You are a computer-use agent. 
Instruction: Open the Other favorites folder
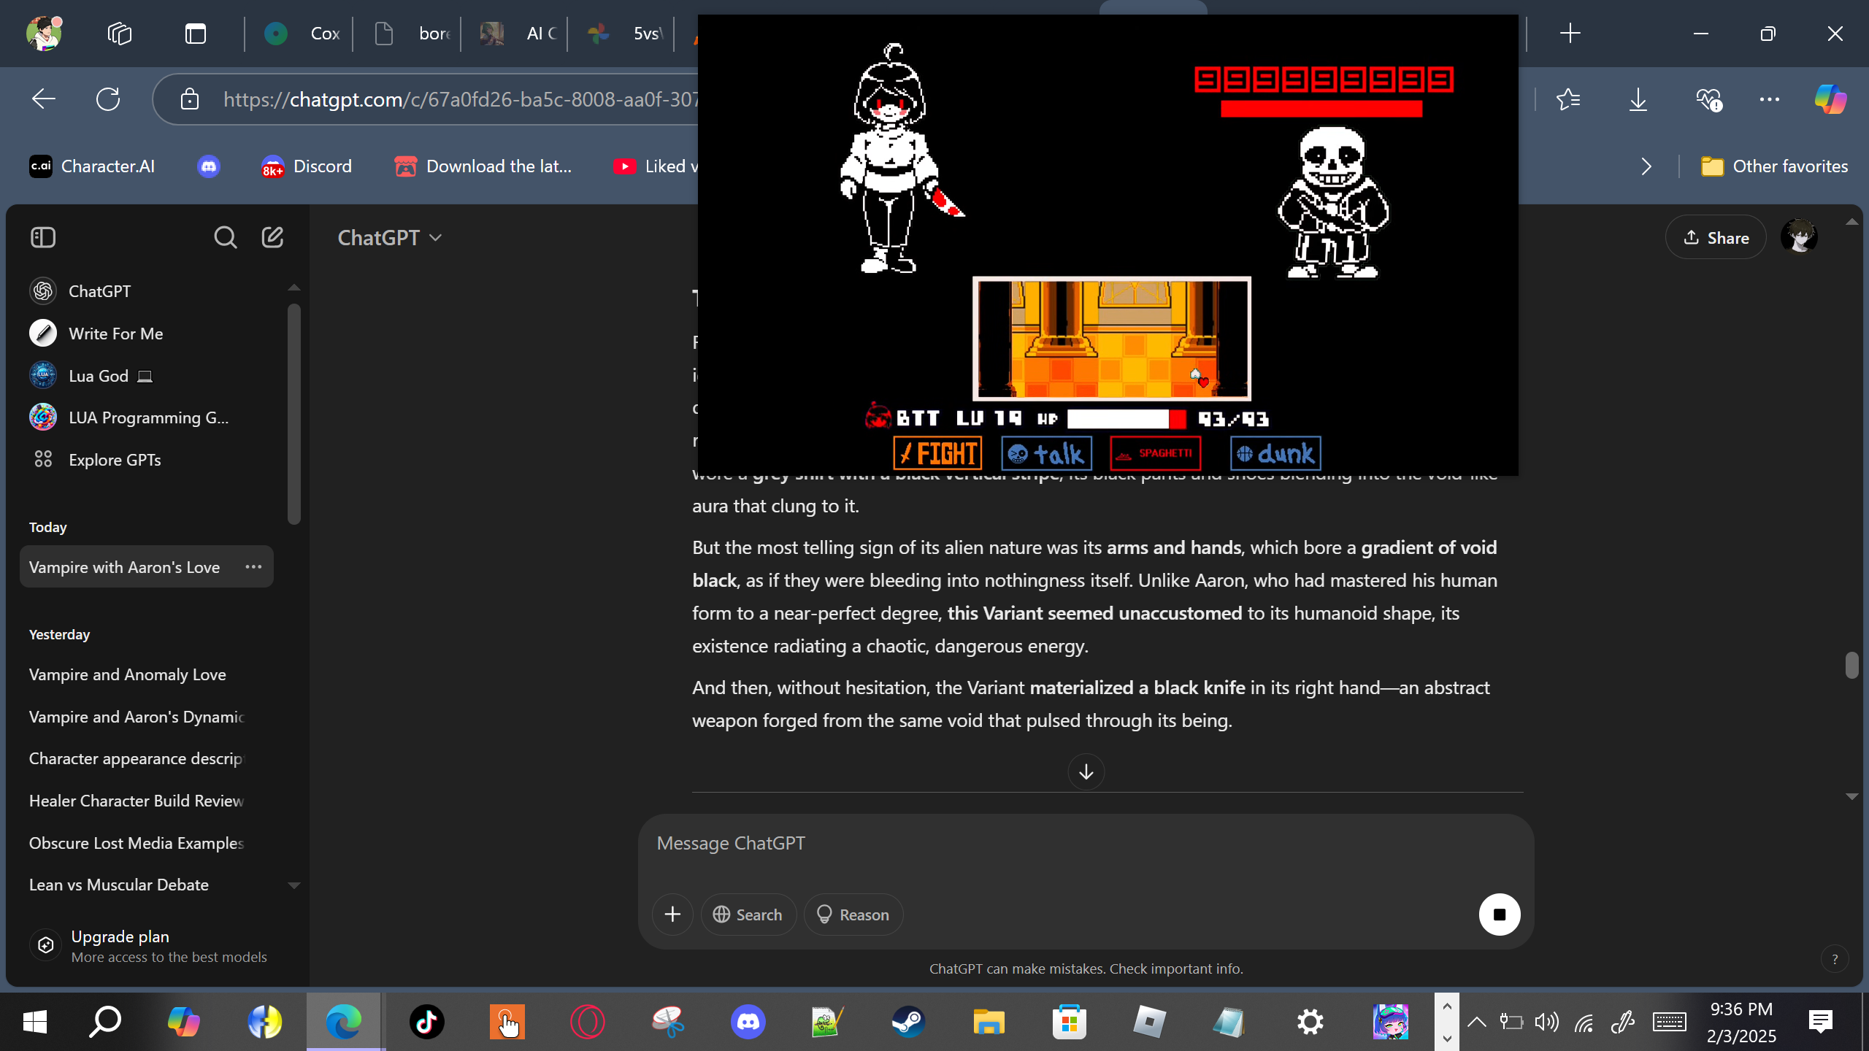(x=1774, y=166)
